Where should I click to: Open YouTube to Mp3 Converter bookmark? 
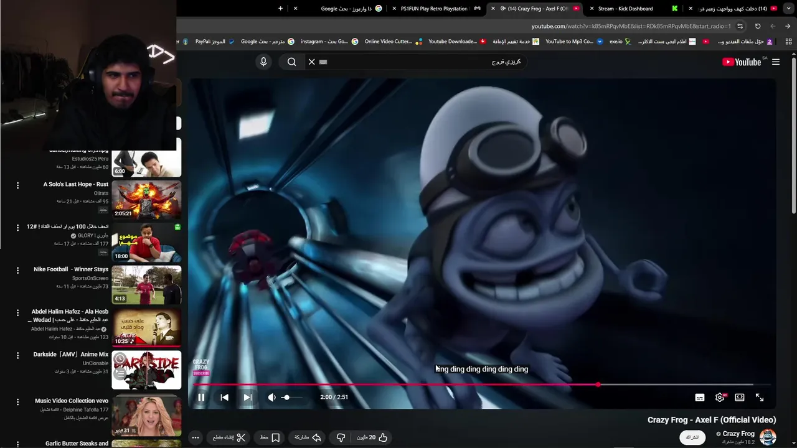pos(574,41)
